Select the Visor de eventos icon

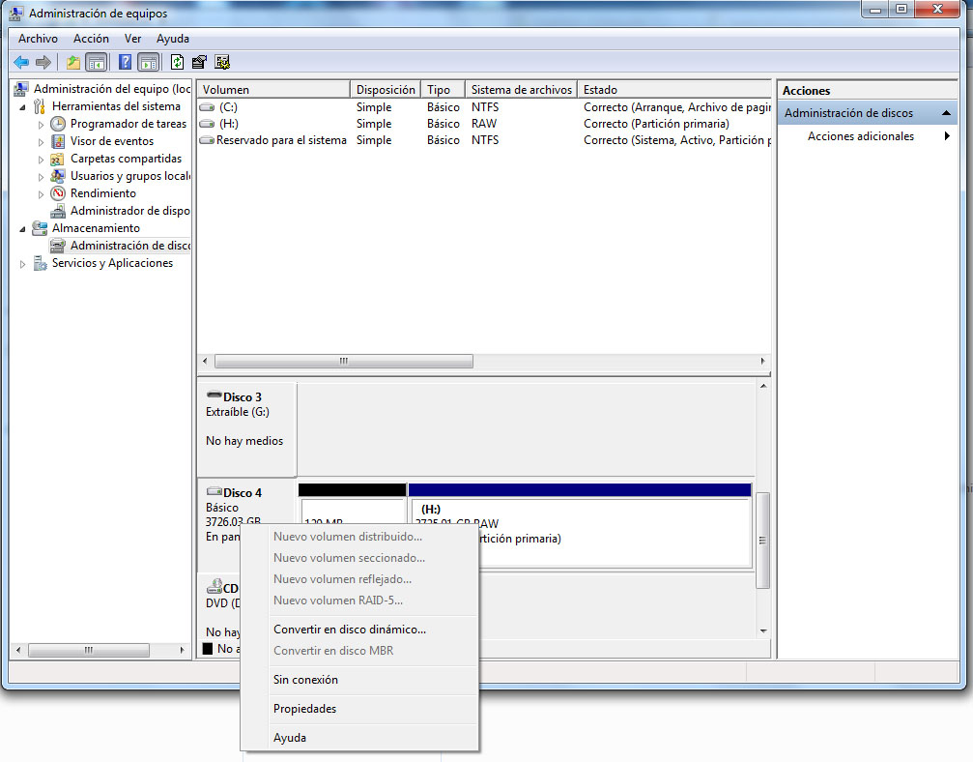pos(58,141)
